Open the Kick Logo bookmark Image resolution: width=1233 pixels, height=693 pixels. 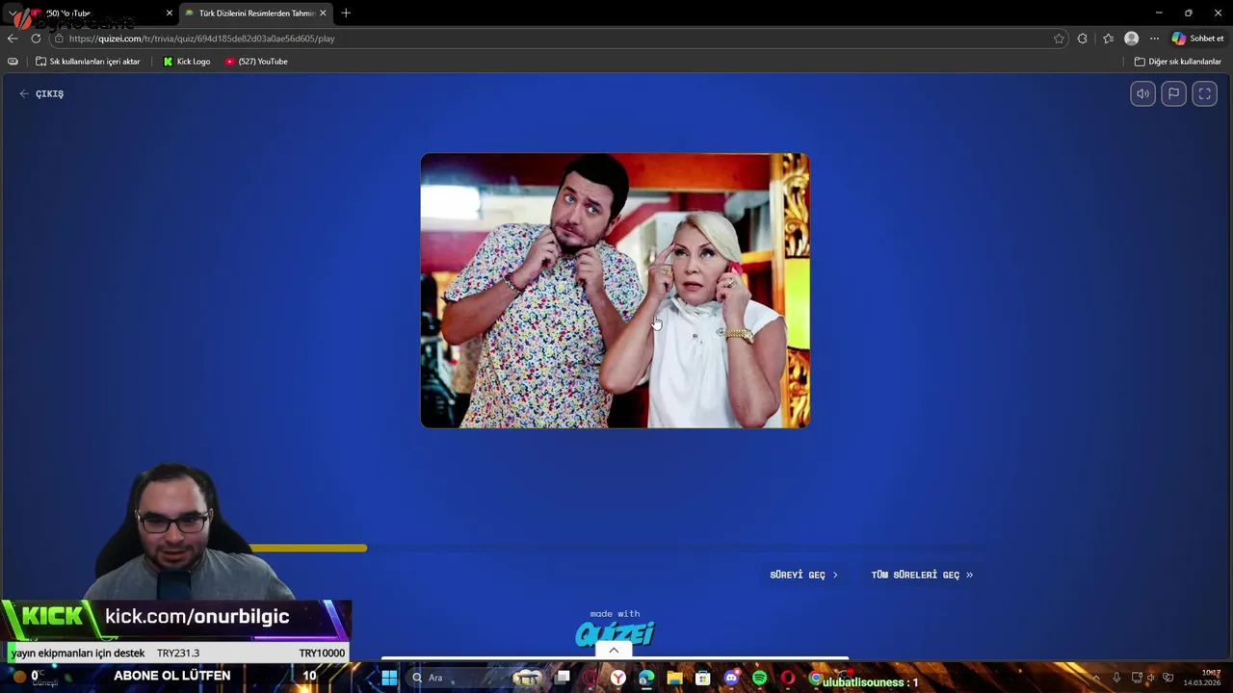tap(186, 62)
